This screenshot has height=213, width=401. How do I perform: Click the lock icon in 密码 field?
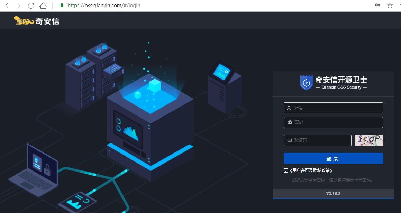(289, 122)
